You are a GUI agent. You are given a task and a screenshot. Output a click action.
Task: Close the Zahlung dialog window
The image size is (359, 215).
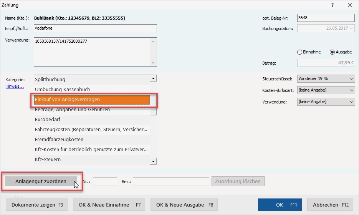[350, 5]
